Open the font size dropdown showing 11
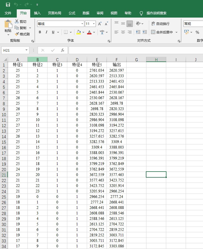 pos(94,24)
